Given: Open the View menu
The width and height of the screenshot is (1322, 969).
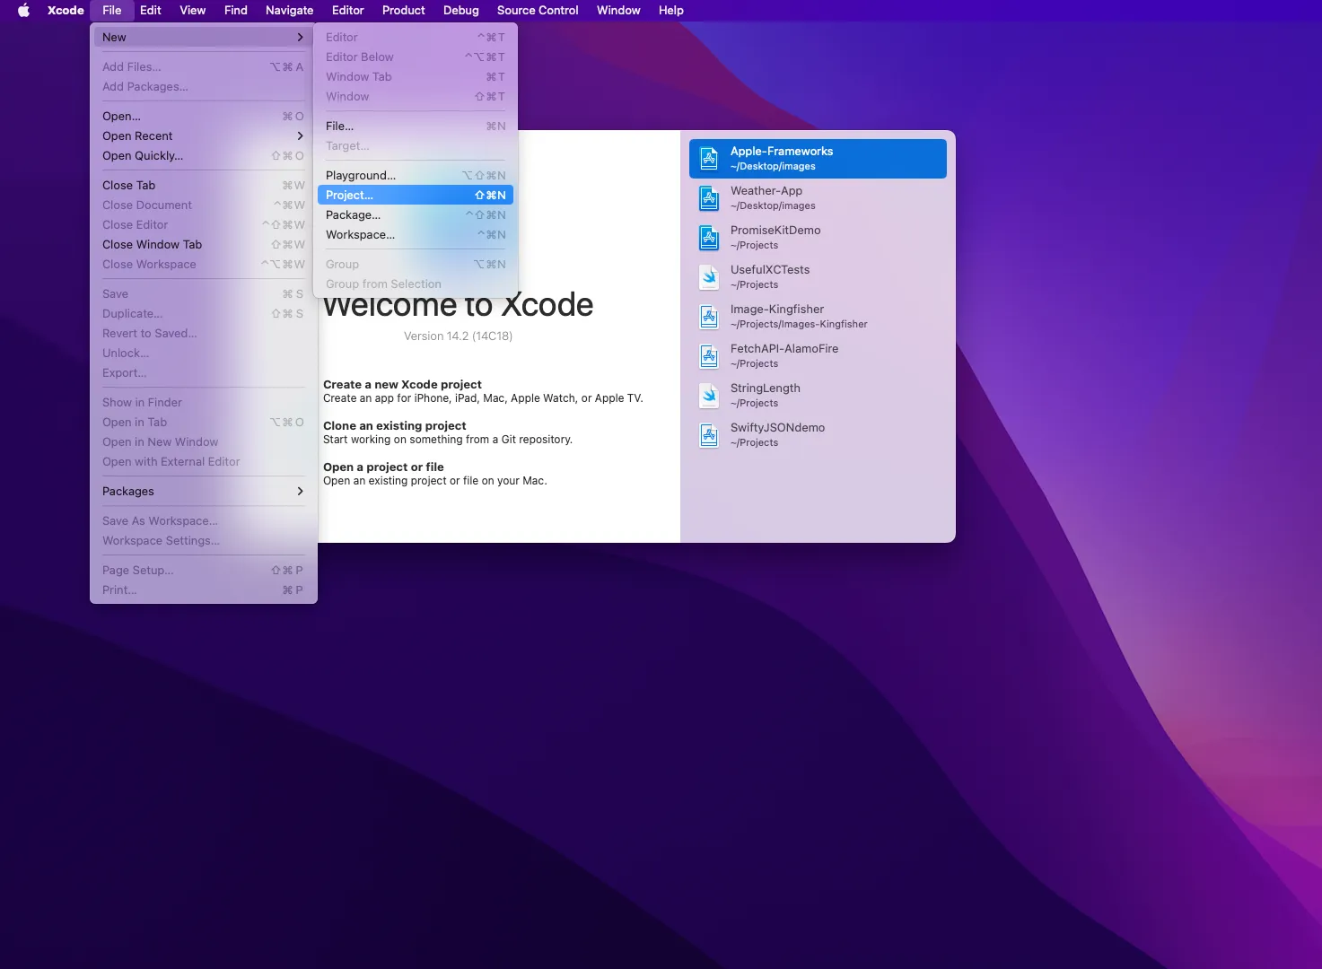Looking at the screenshot, I should pyautogui.click(x=193, y=11).
